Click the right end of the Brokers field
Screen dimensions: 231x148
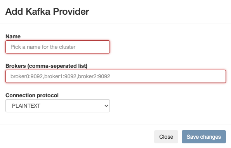pyautogui.click(x=218, y=76)
